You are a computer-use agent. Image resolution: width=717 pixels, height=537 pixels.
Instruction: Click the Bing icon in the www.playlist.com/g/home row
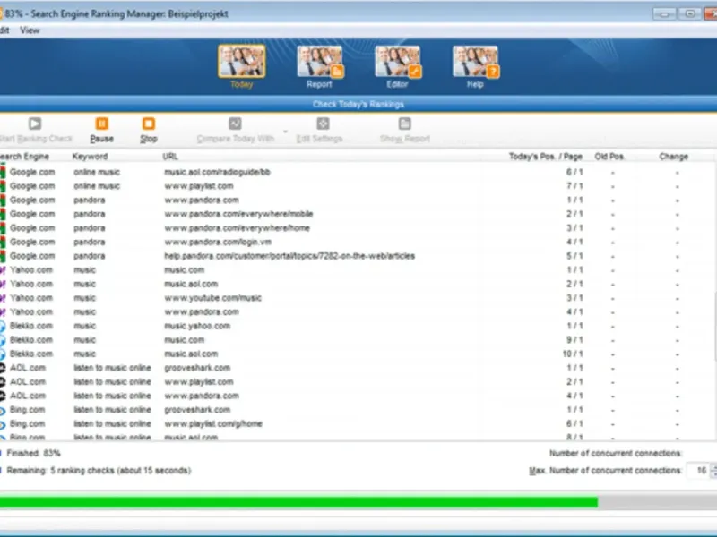(3, 424)
